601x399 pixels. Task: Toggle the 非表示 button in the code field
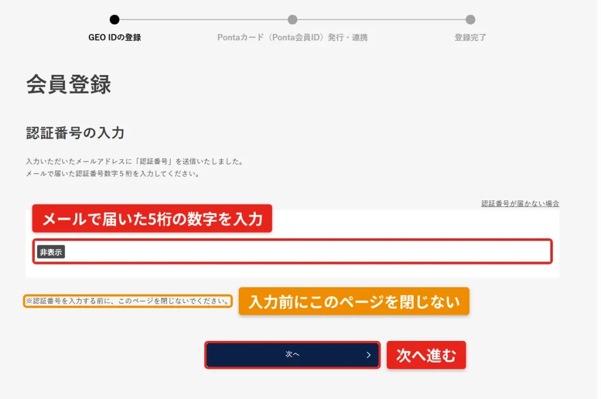tap(51, 252)
